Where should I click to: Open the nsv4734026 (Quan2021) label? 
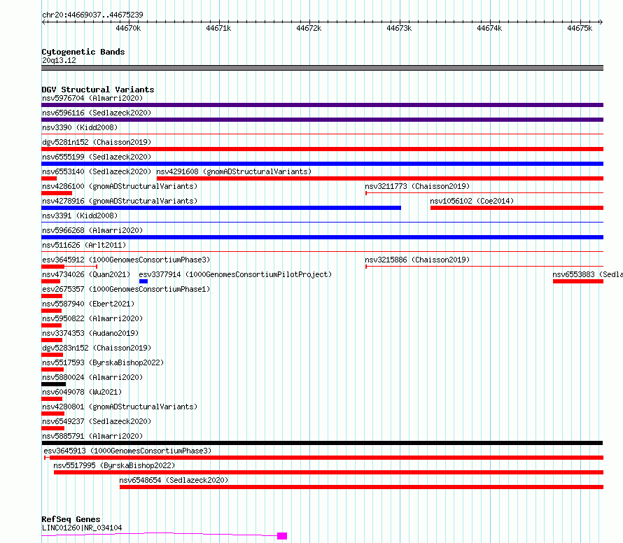point(86,274)
